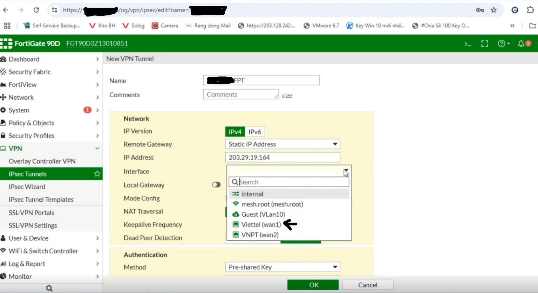Select VNPT (wan2) interface option
Viewport: 538px width, 293px height.
[260, 235]
